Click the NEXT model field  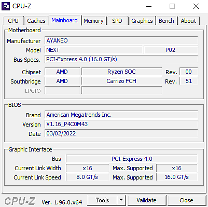tap(93, 50)
